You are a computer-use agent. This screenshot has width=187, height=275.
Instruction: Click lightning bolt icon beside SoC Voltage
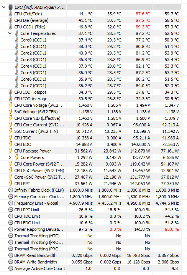(10, 112)
